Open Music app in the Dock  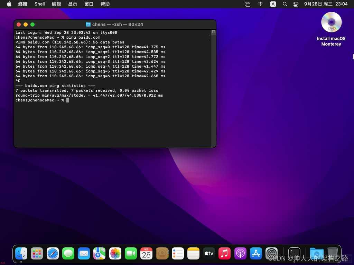[224, 253]
